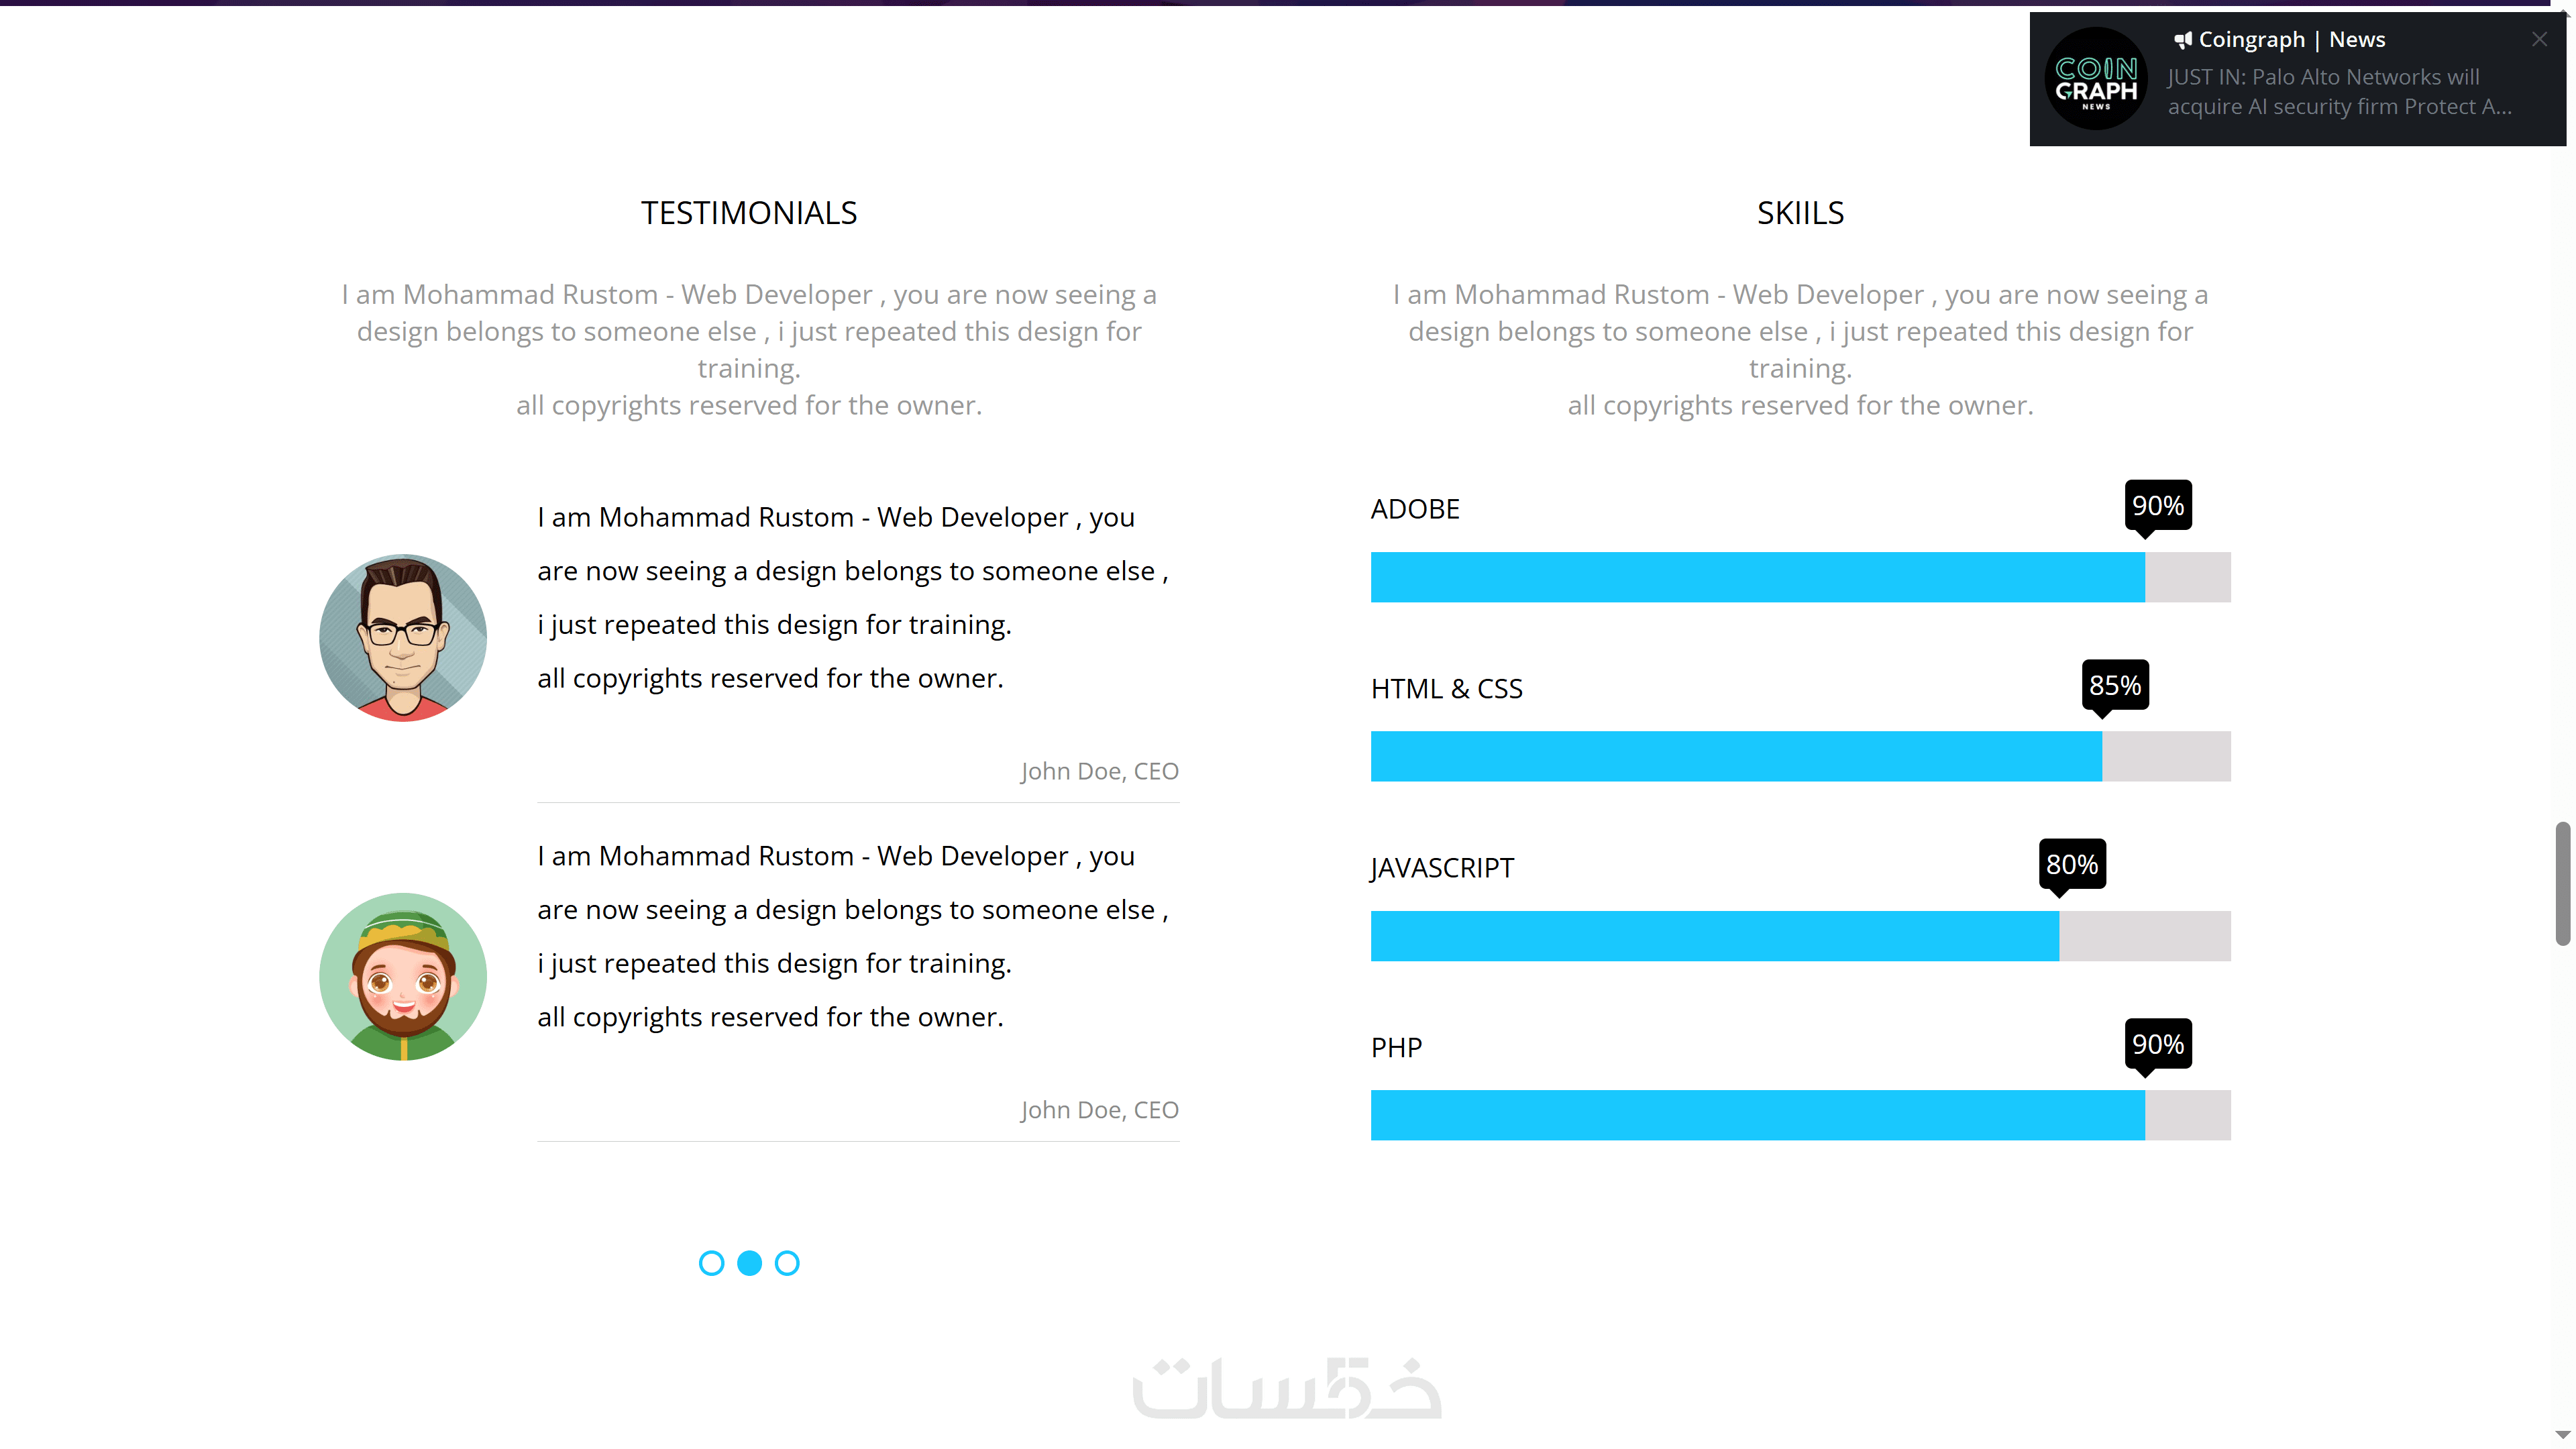The width and height of the screenshot is (2576, 1449).
Task: Click the page vertical scrollbar thumb
Action: [x=2562, y=883]
